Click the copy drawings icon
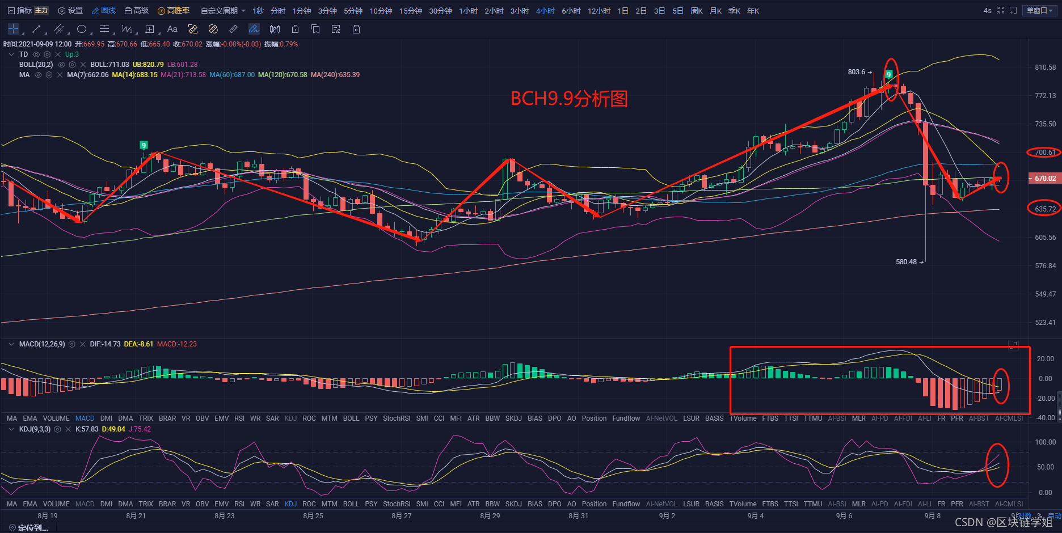1062x533 pixels. (x=315, y=29)
